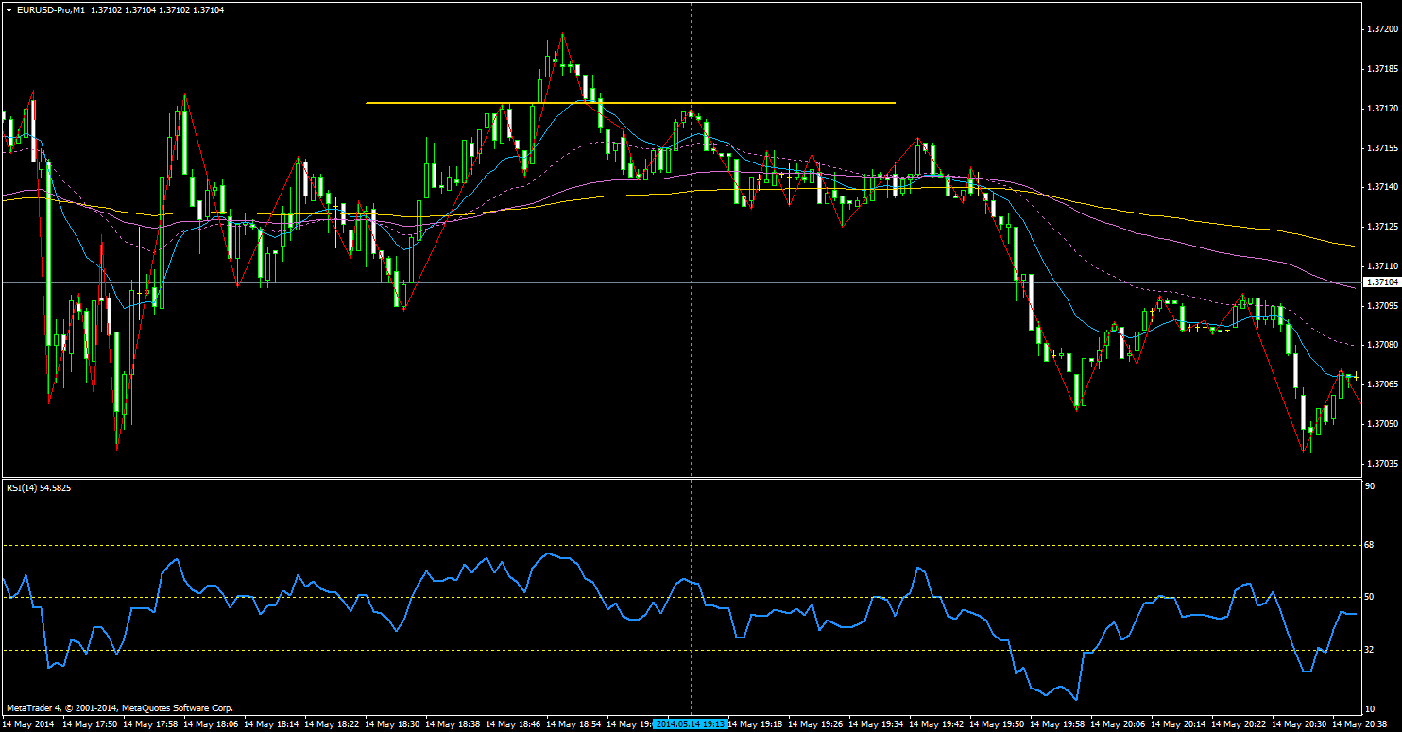Click RSI scale level 32
Viewport: 1402px width, 732px height.
click(x=1370, y=650)
